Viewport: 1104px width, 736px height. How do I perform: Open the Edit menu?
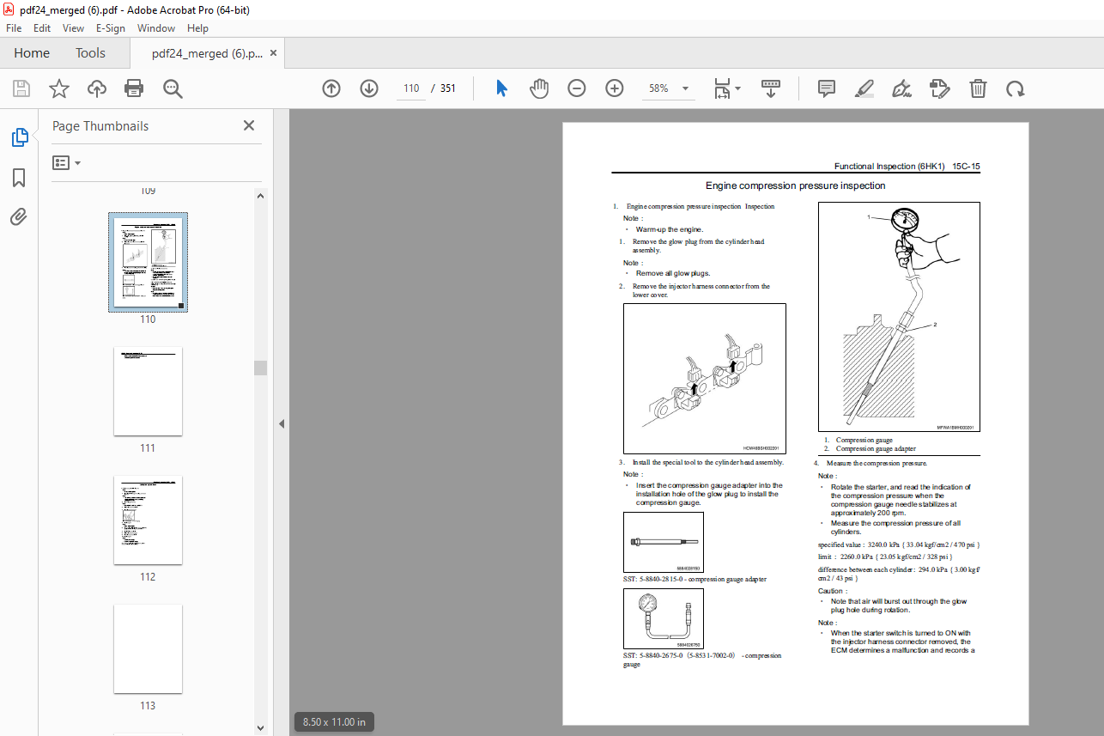point(42,27)
